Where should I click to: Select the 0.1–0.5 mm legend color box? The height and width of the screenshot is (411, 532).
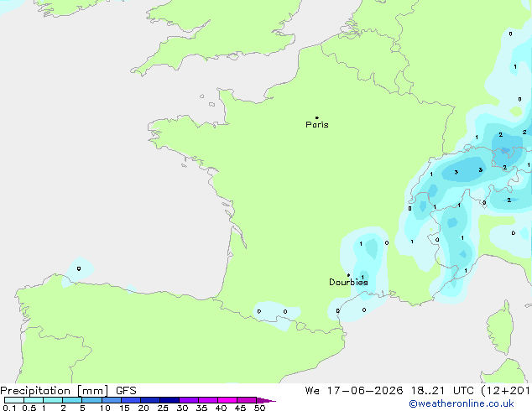(x=14, y=400)
